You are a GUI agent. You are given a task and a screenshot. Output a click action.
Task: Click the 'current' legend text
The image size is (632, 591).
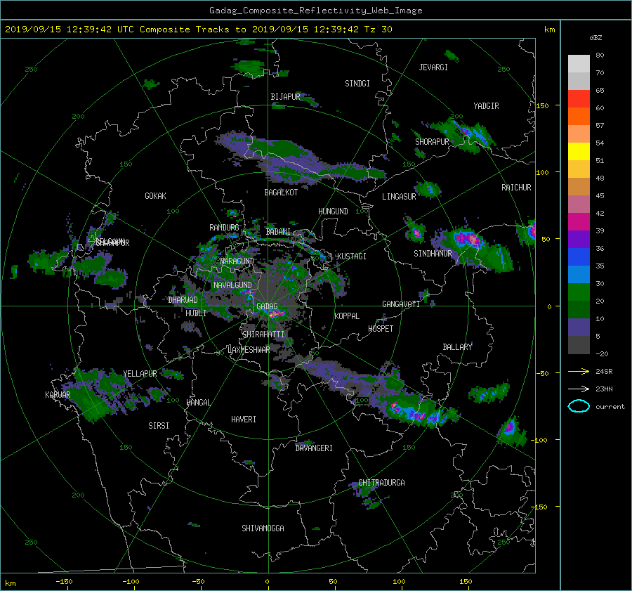coord(610,407)
